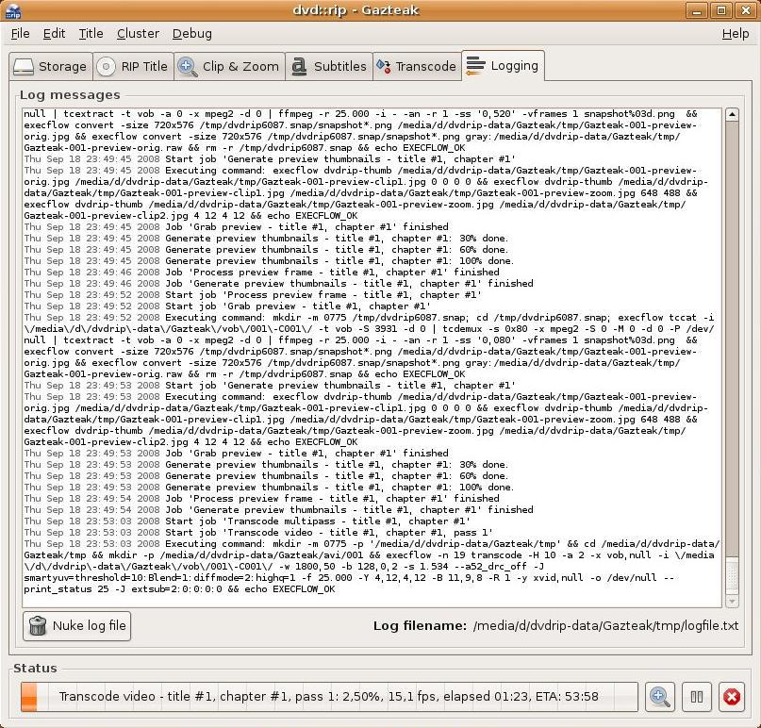This screenshot has width=761, height=728.
Task: Click the letter 'a' icon on Subtitles tab
Action: pyautogui.click(x=299, y=67)
